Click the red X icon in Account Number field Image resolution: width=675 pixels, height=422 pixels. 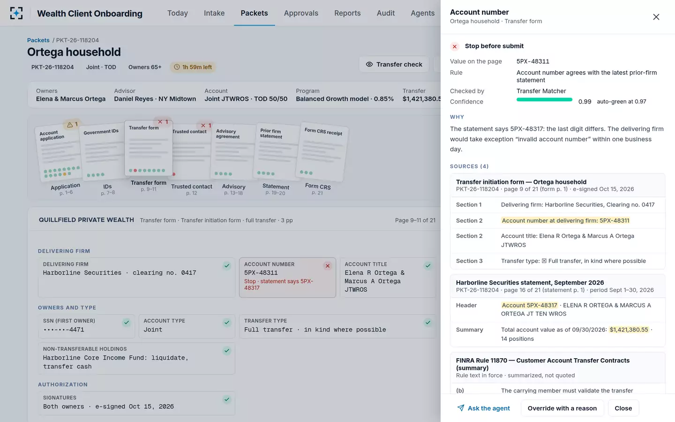click(328, 266)
